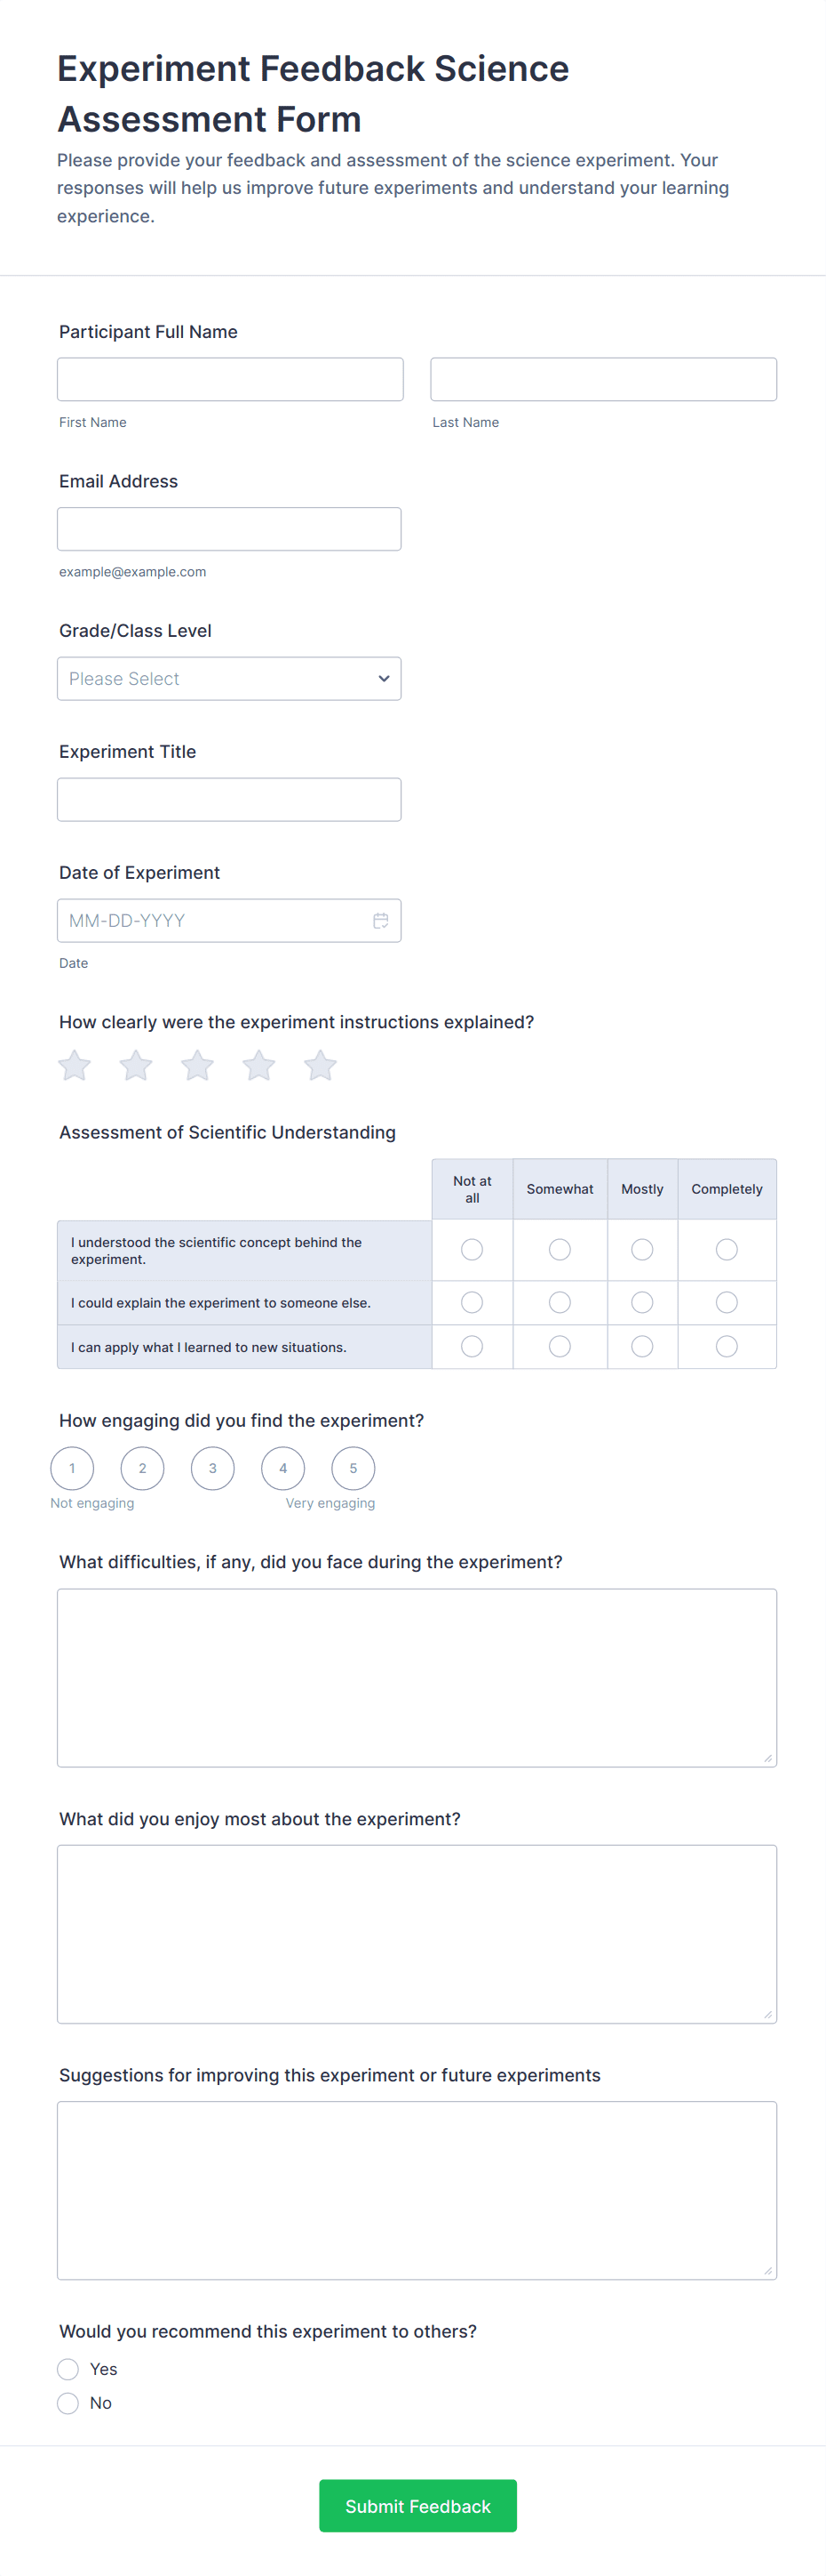The height and width of the screenshot is (2576, 826).
Task: Select engagement rating 3
Action: pos(213,1468)
